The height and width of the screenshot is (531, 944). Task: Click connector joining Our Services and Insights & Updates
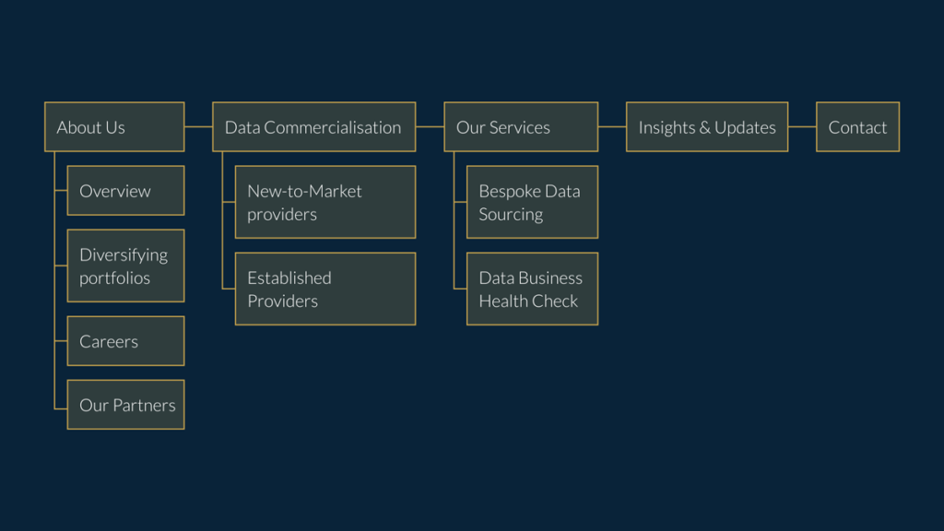[x=612, y=126]
